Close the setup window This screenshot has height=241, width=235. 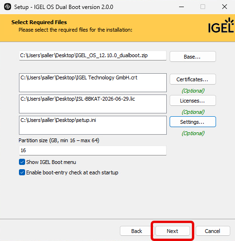225,7
